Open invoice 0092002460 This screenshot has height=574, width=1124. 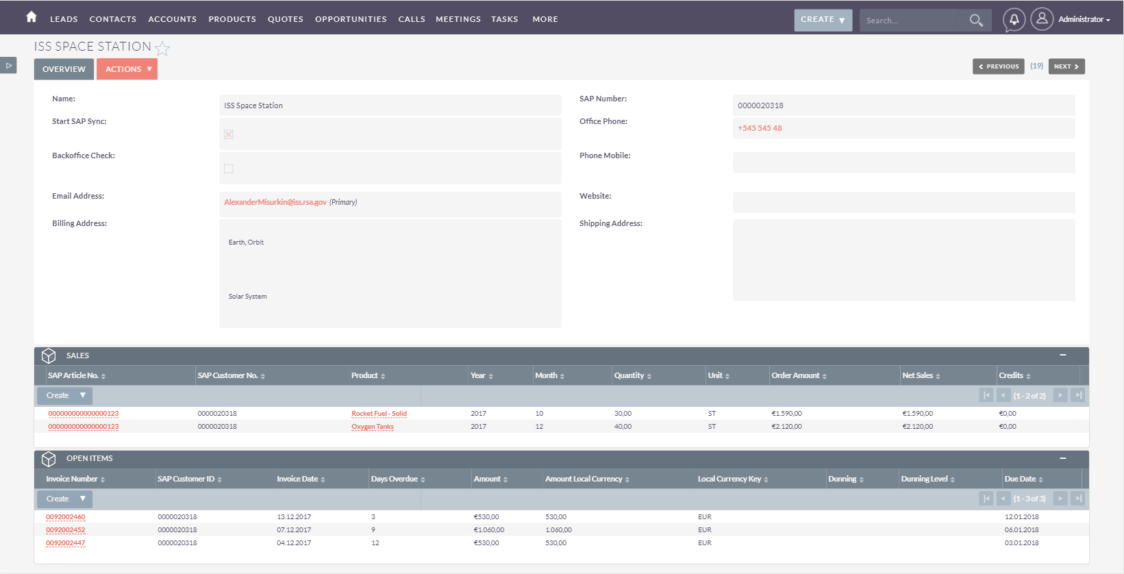(66, 517)
